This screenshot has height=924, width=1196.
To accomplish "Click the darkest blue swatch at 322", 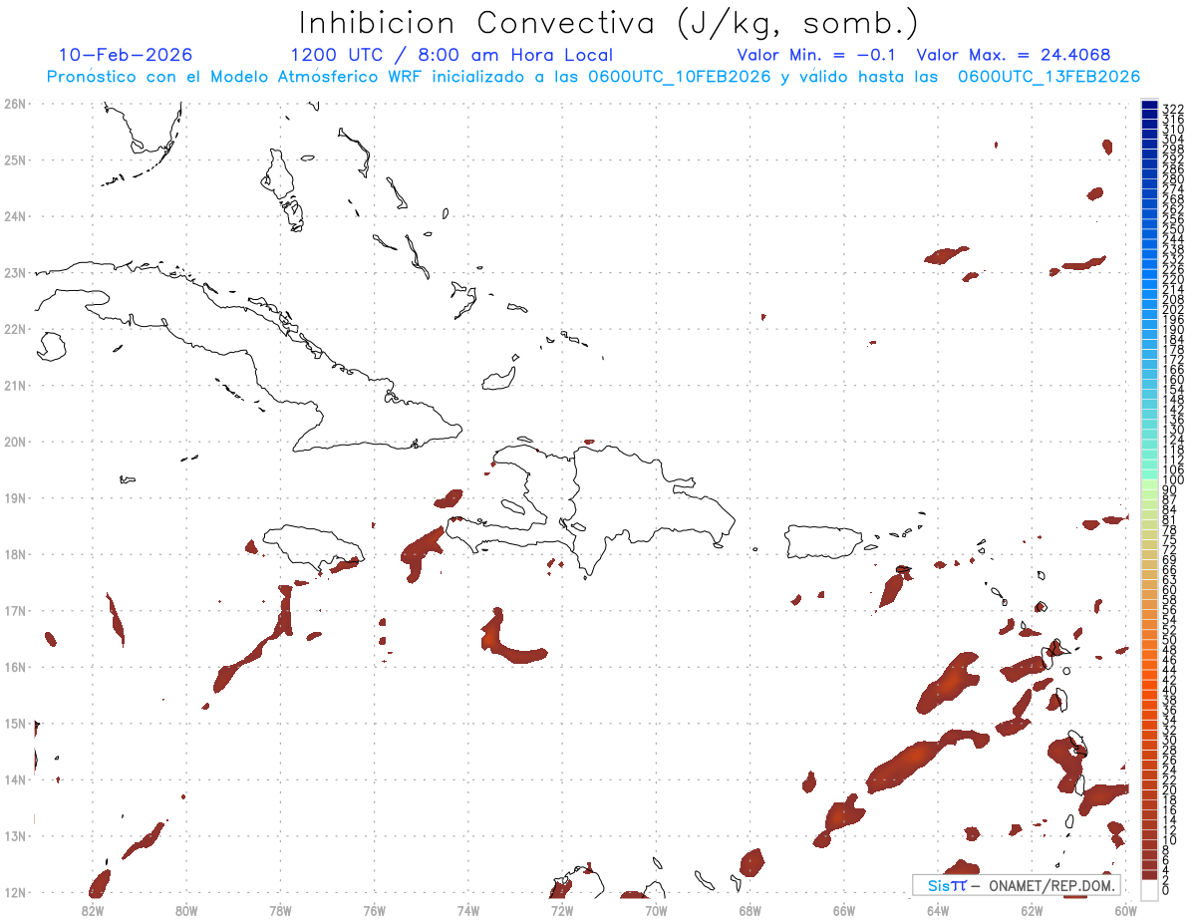I will click(x=1149, y=107).
